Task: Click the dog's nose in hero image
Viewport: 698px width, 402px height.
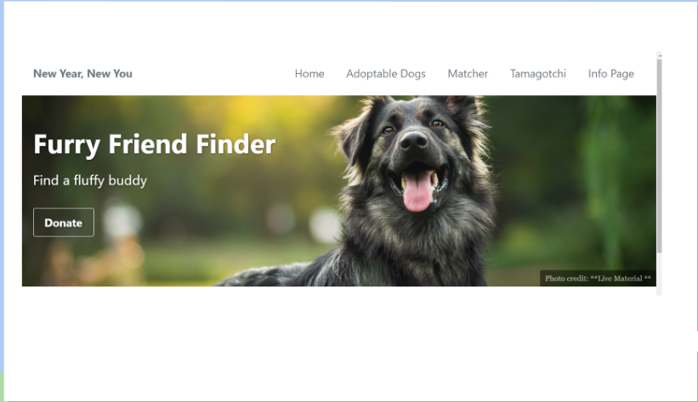Action: point(413,140)
